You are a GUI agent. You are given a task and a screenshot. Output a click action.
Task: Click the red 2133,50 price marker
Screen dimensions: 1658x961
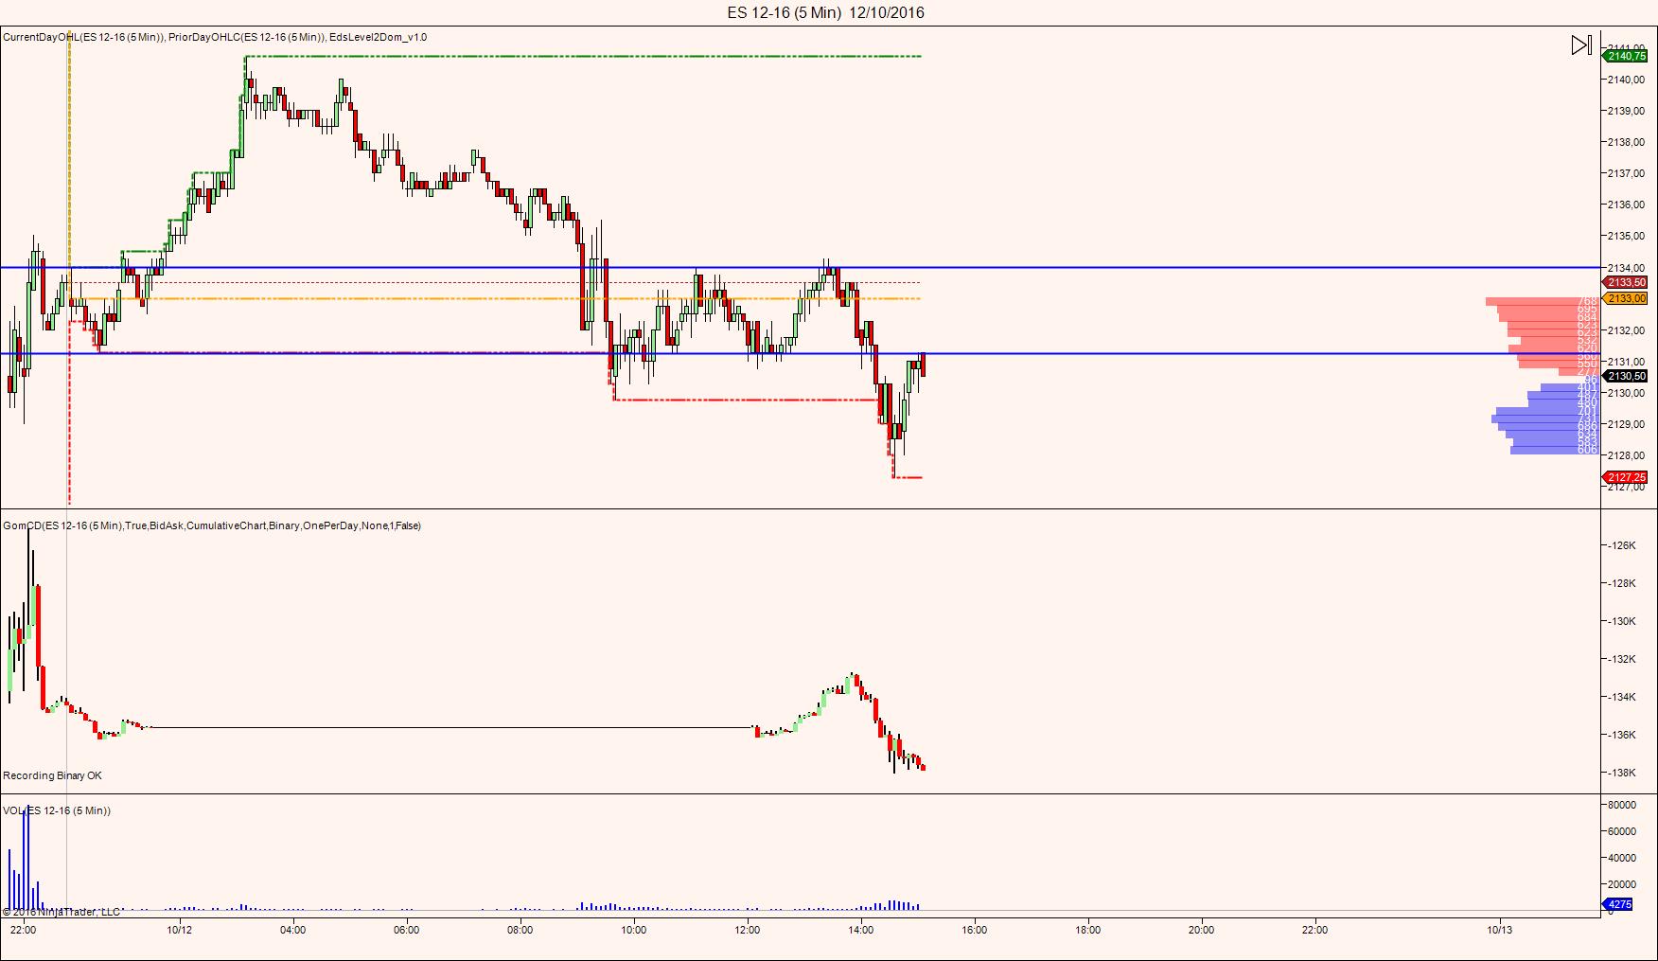point(1627,282)
